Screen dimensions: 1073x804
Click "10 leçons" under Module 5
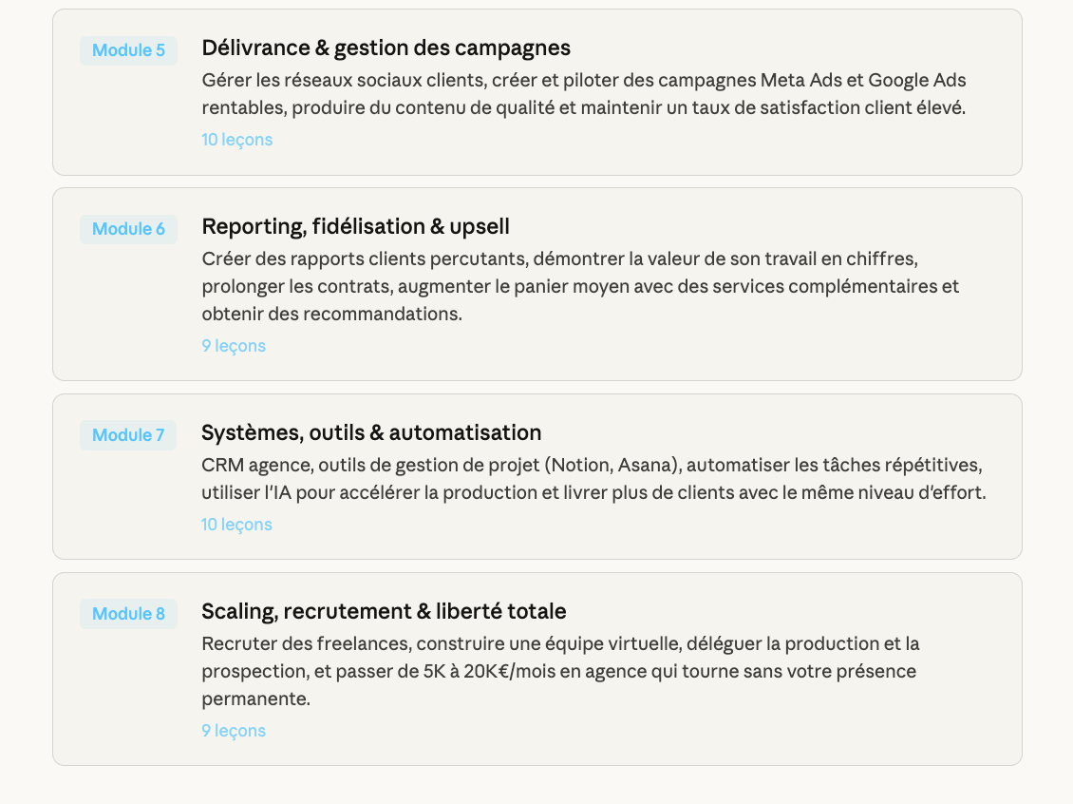click(236, 140)
